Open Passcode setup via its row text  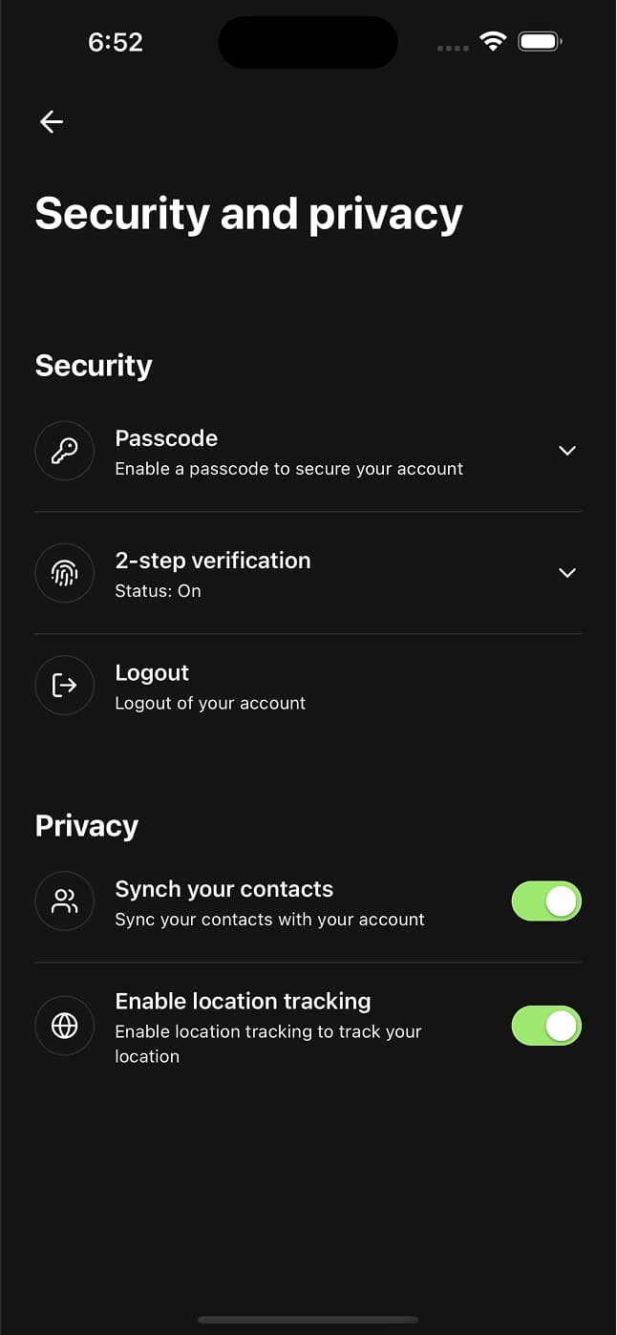tap(166, 438)
